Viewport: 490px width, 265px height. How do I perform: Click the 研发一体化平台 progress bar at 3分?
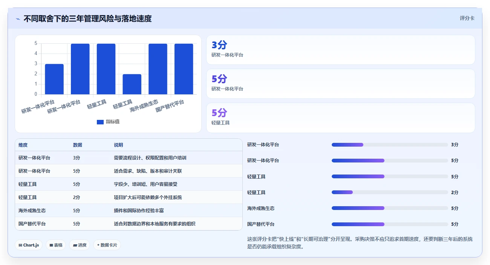point(390,145)
